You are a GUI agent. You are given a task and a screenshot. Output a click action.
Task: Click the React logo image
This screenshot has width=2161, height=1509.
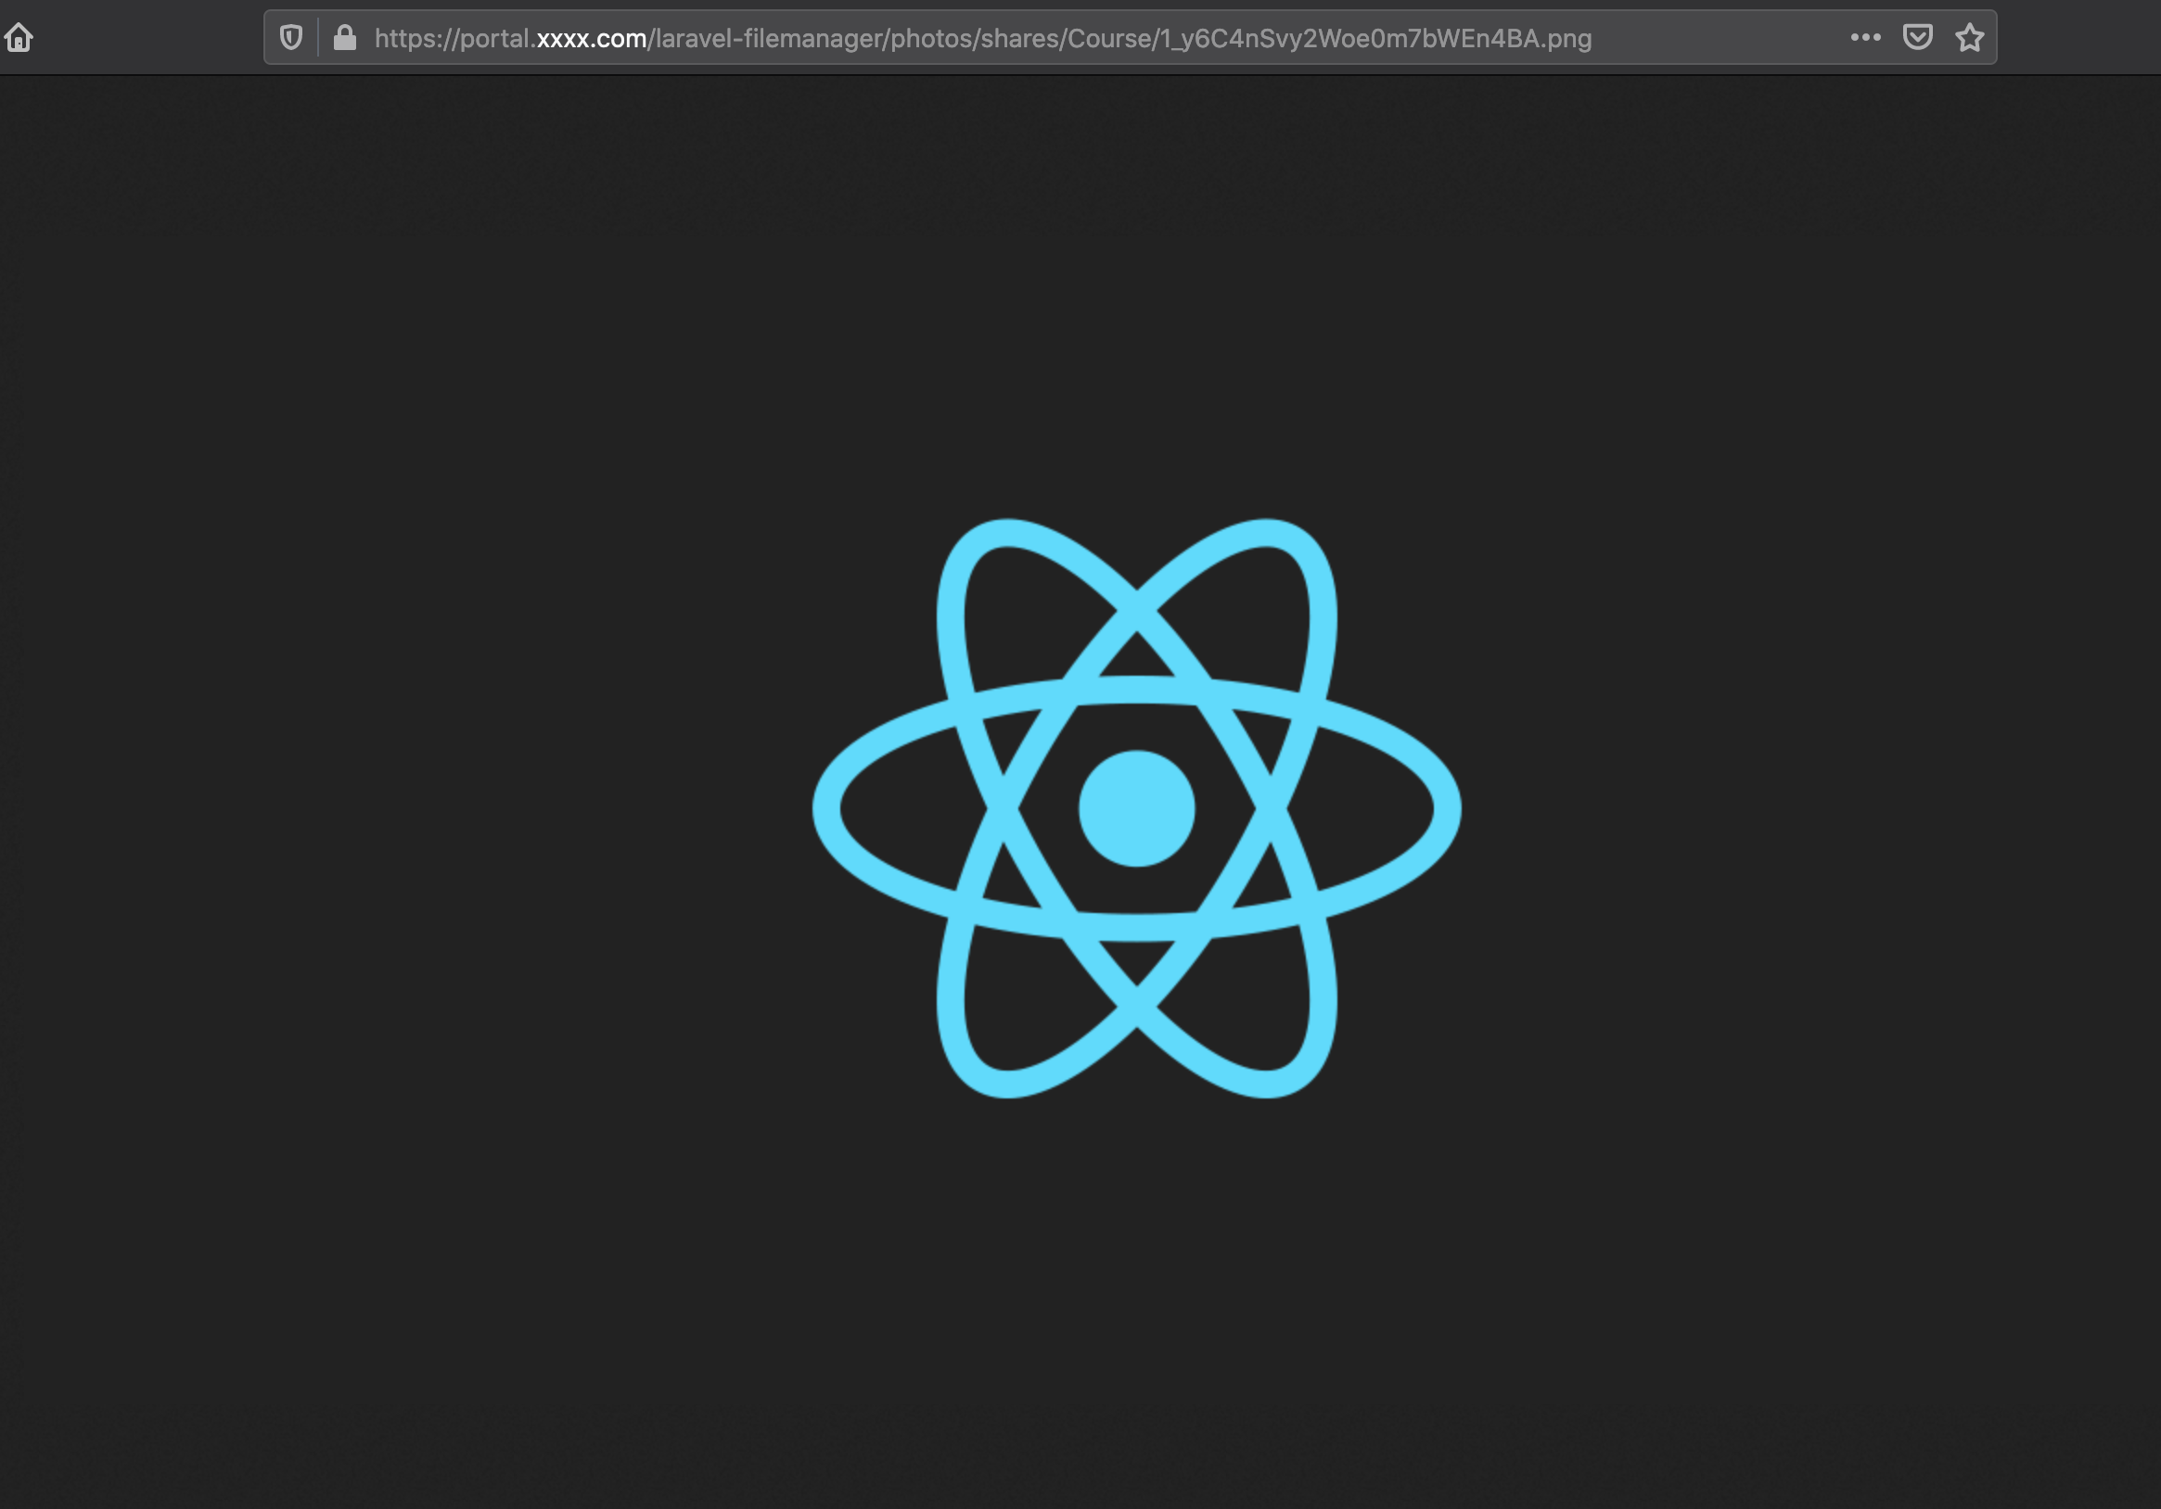click(1136, 808)
